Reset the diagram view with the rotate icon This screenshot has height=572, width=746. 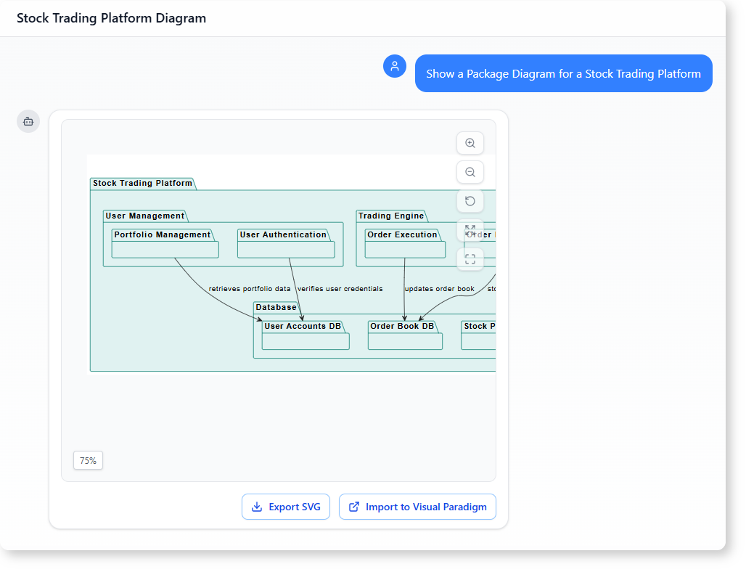point(470,201)
